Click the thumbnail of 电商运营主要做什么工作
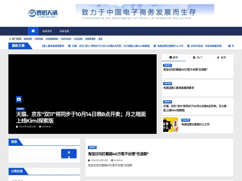242x181 pixels. pos(170,125)
